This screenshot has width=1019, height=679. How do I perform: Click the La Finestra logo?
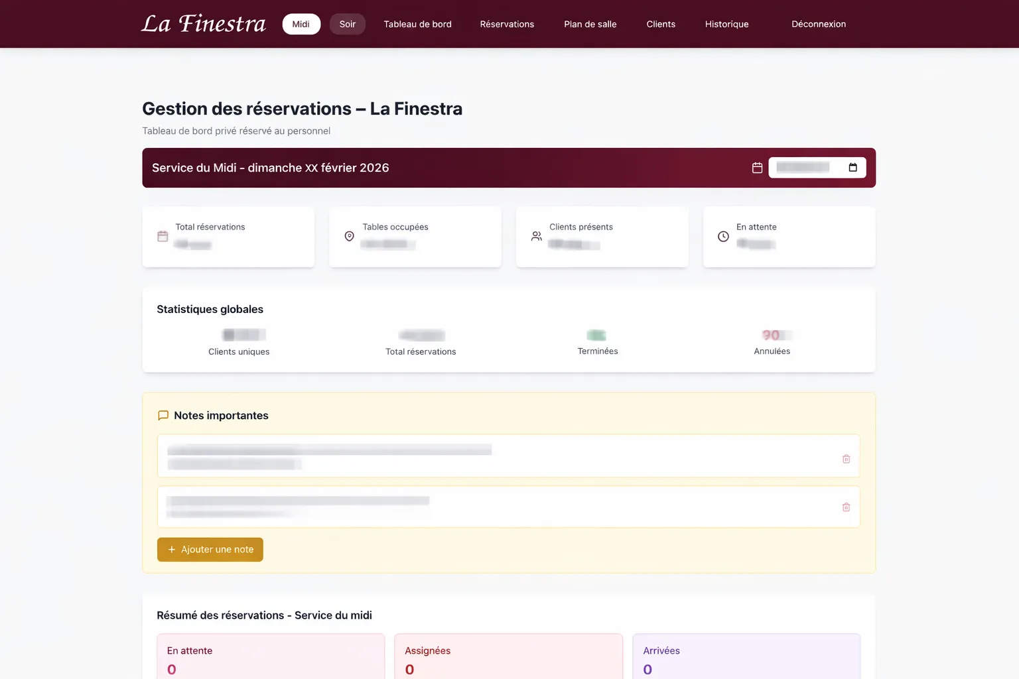pyautogui.click(x=203, y=23)
